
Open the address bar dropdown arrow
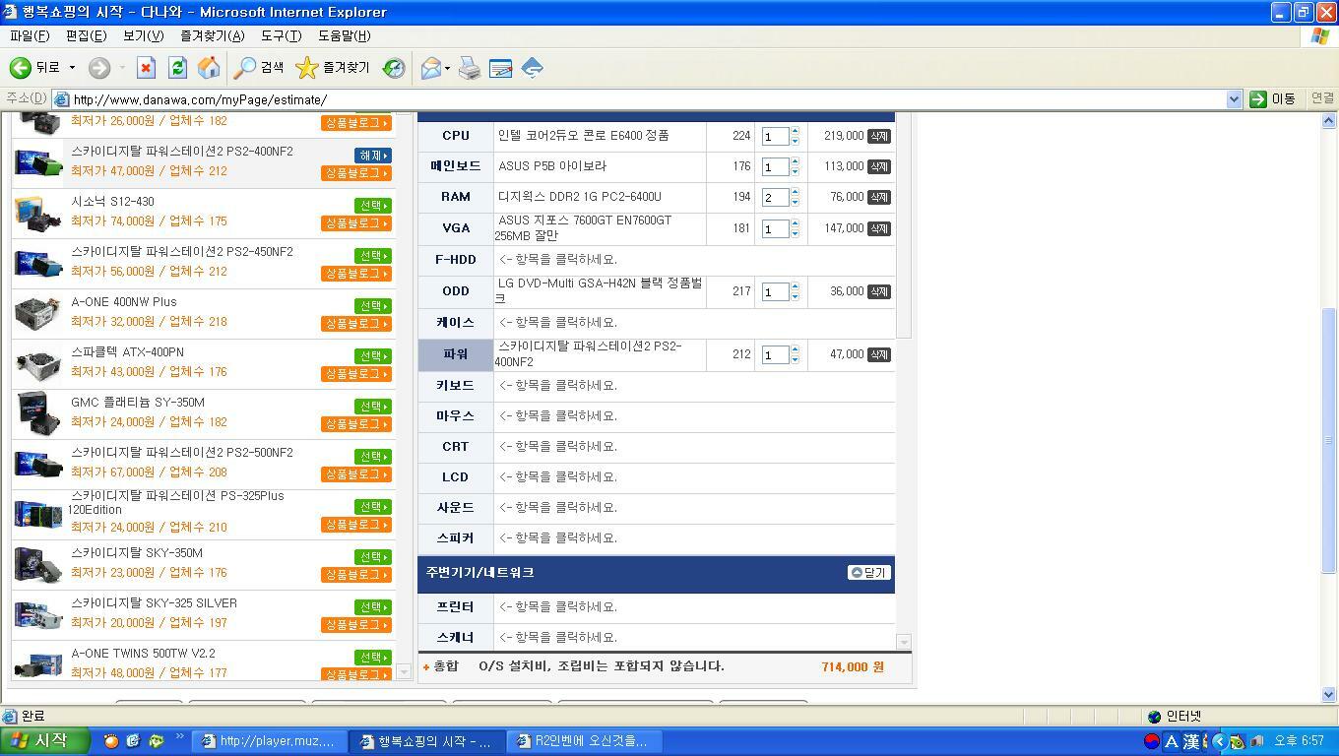pyautogui.click(x=1234, y=99)
